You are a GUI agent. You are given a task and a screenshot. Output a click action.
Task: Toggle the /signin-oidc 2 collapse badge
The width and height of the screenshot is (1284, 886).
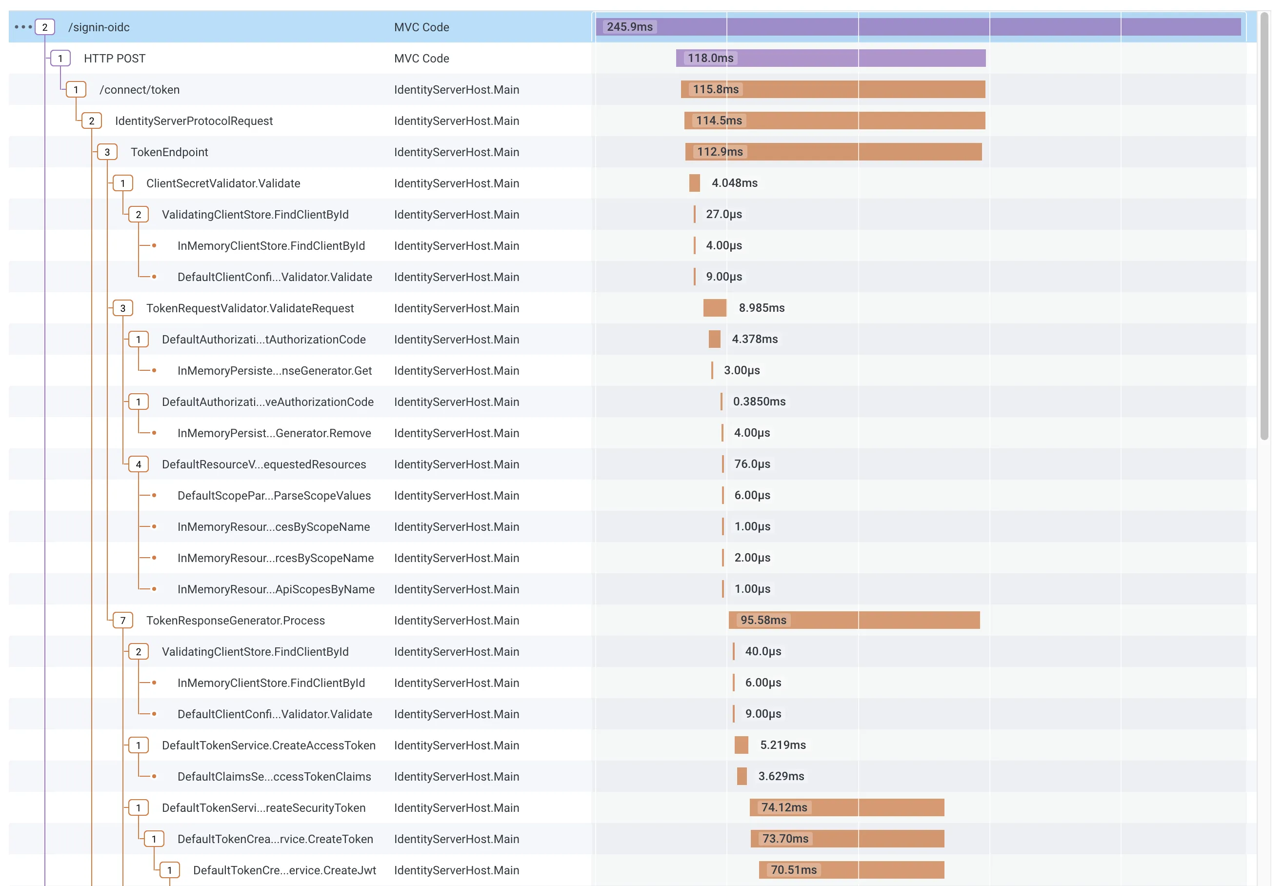point(45,27)
